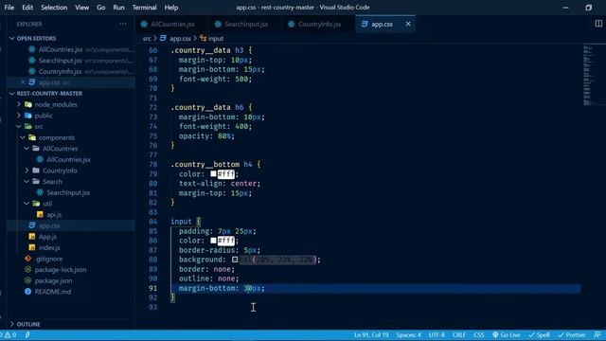
Task: Open the App.js file
Action: [47, 237]
